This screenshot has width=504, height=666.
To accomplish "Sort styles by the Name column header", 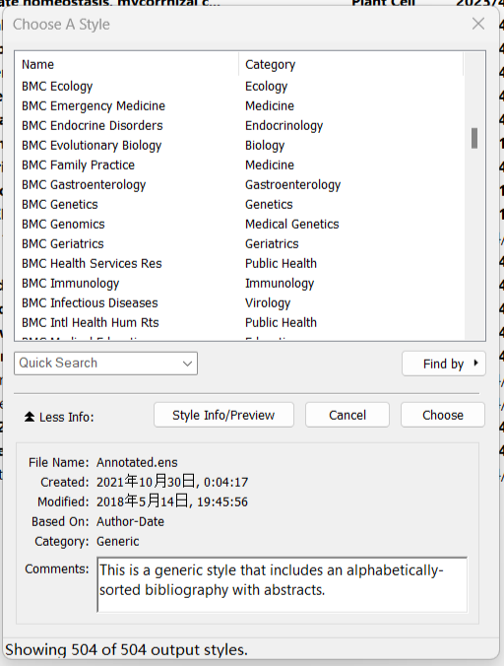I will [x=126, y=65].
